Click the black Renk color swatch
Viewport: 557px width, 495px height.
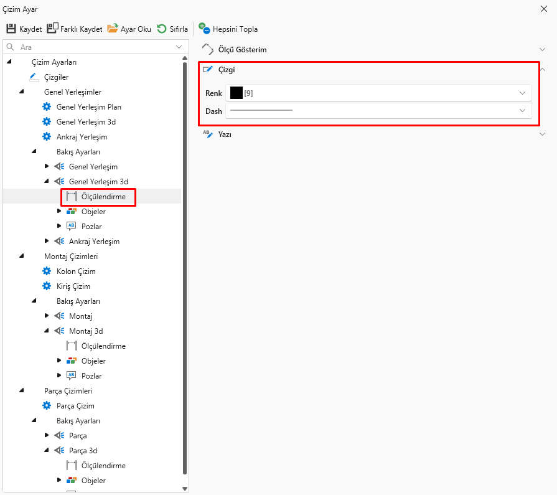click(236, 93)
